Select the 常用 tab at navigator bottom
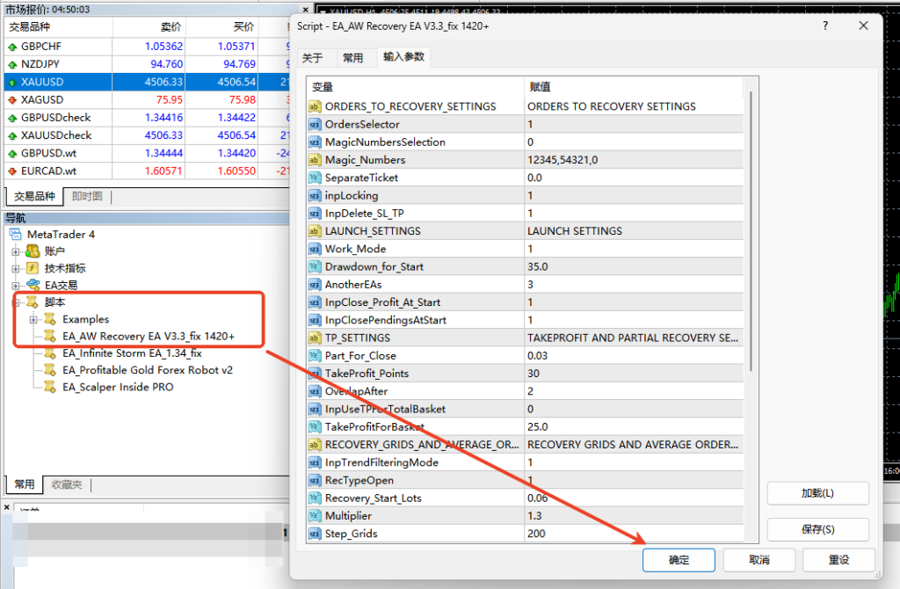Image resolution: width=900 pixels, height=589 pixels. [x=24, y=484]
